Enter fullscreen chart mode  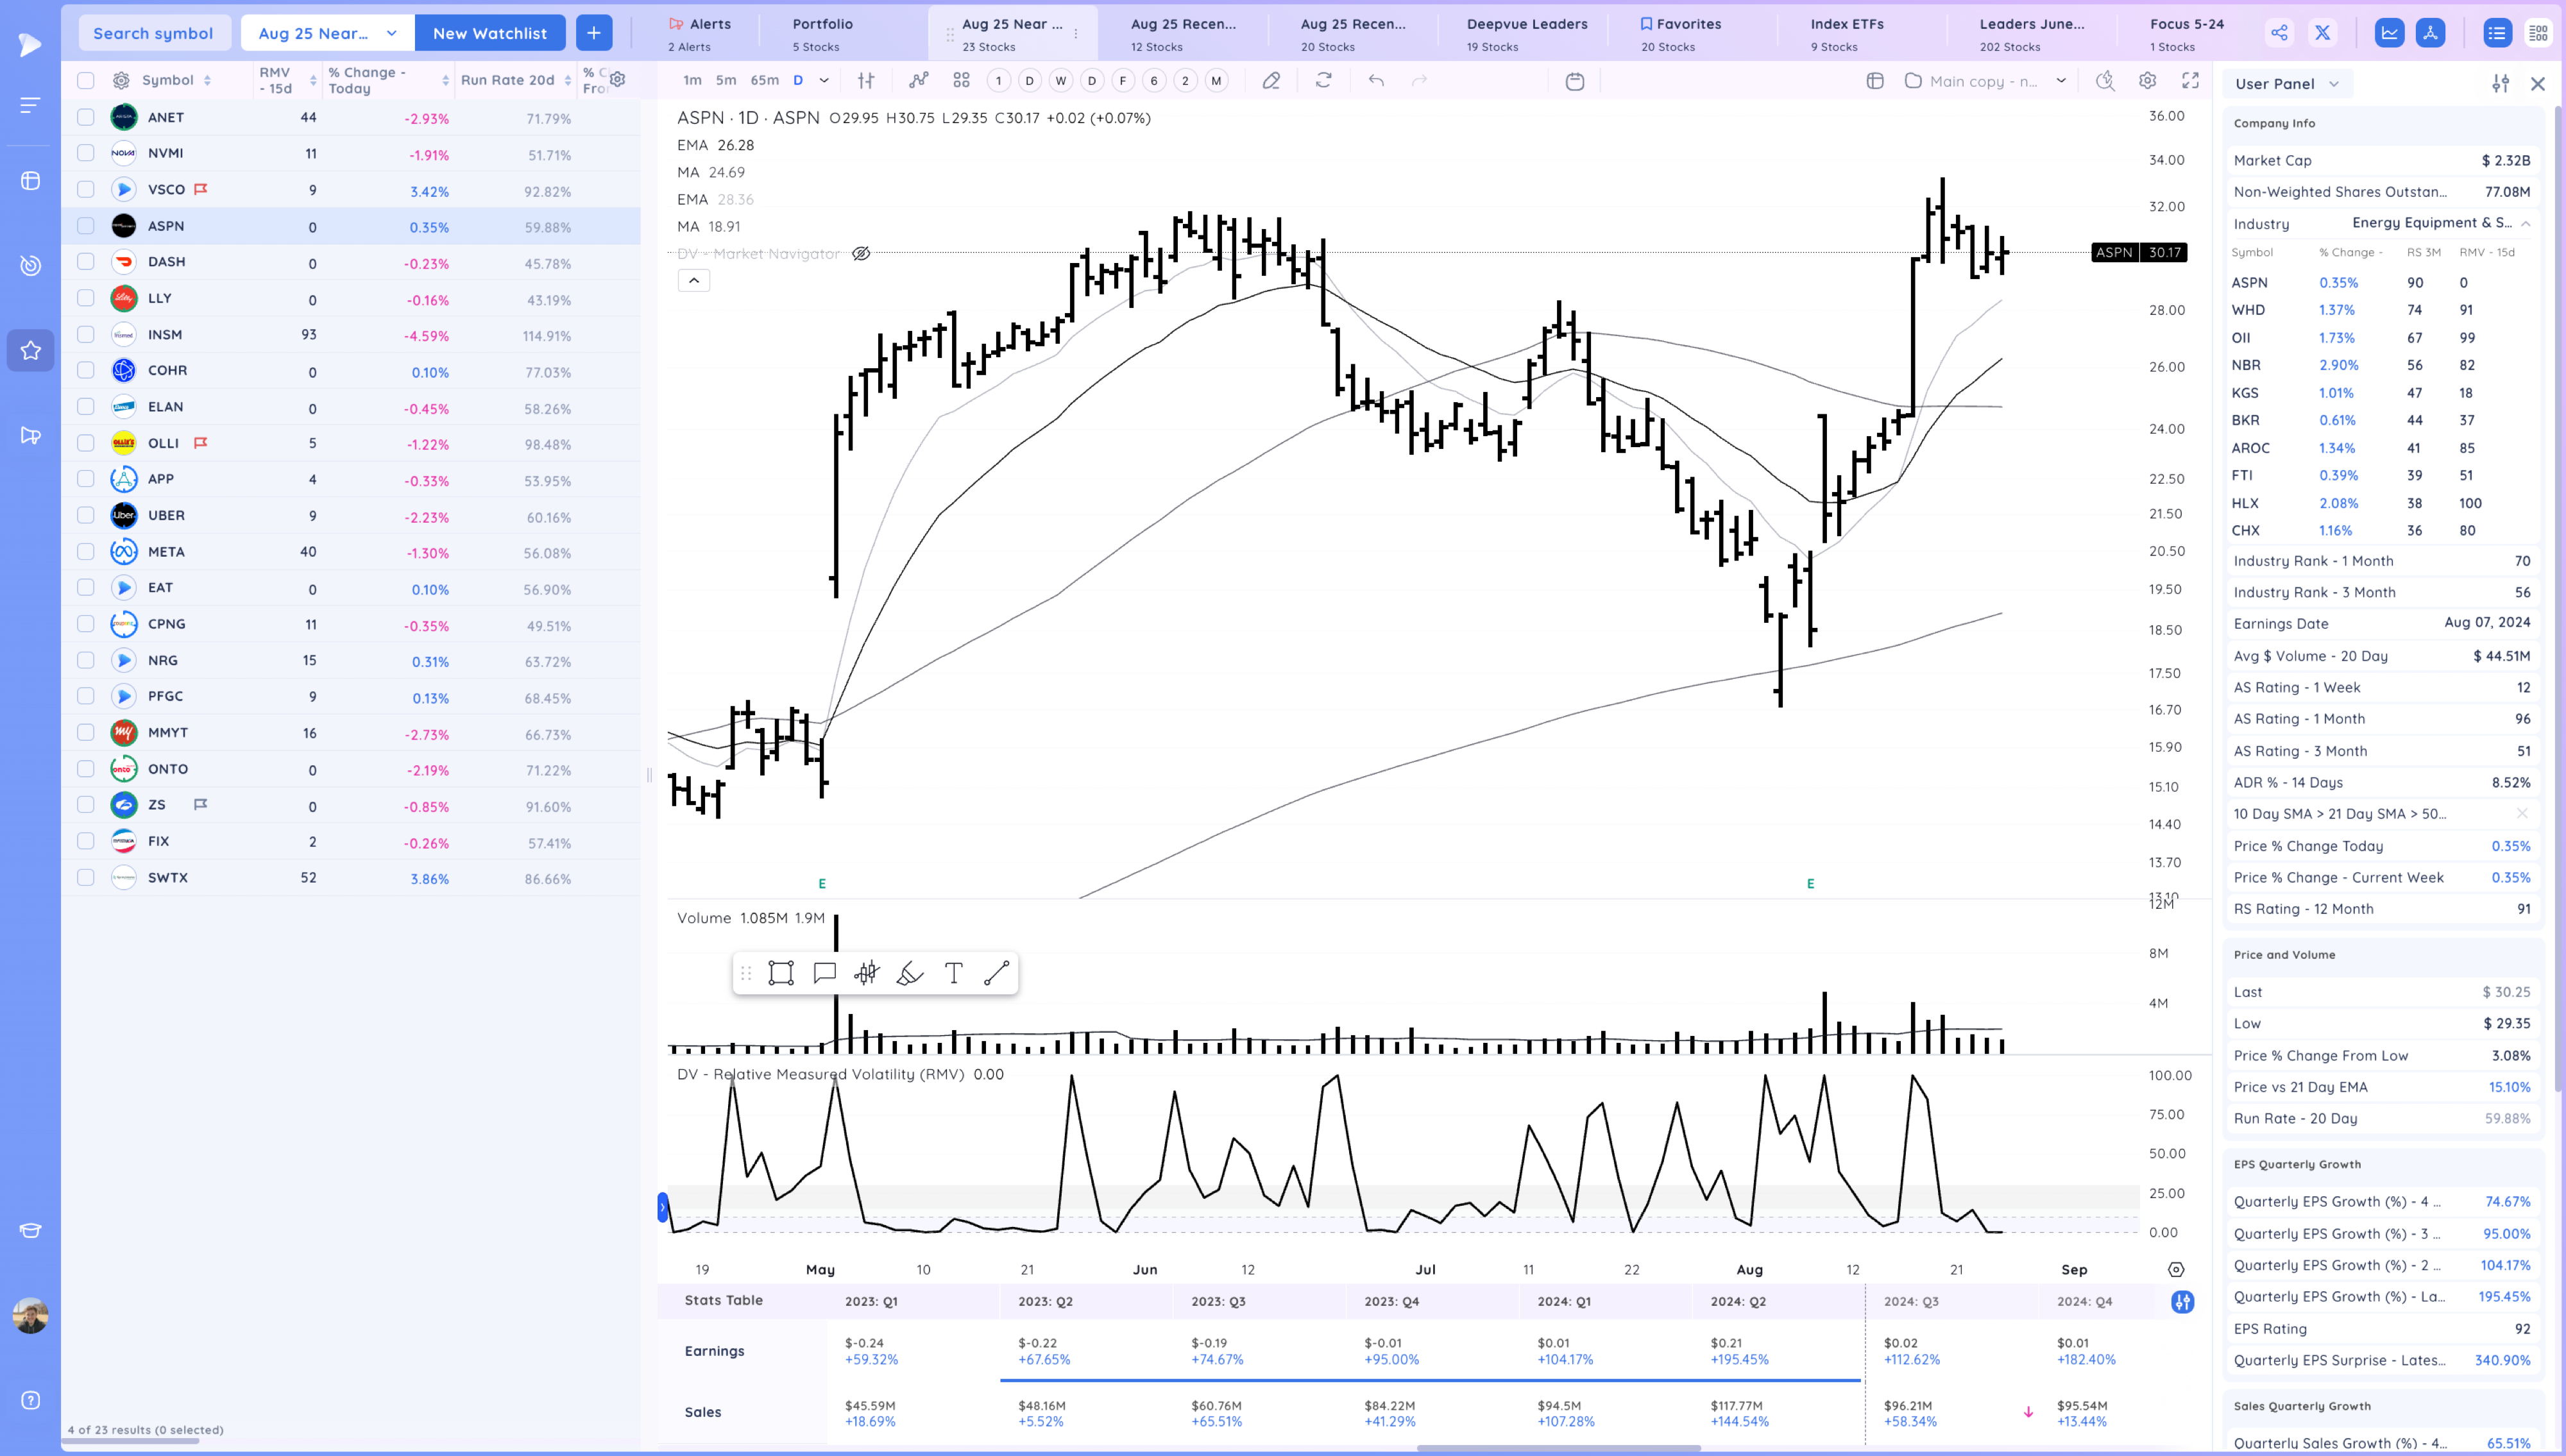[2190, 81]
